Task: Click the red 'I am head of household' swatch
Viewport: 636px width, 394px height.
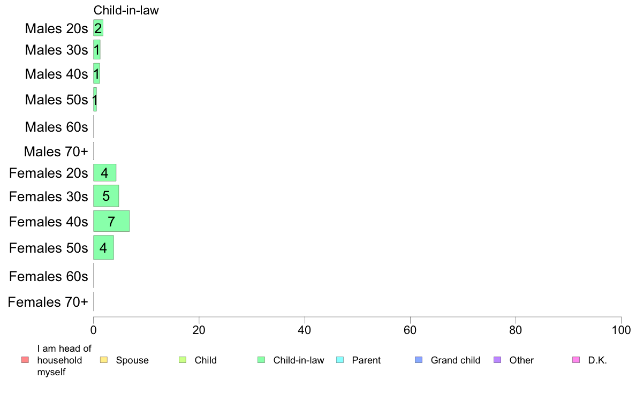Action: click(x=25, y=360)
